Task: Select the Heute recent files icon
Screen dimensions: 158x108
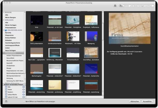Action: point(6,90)
